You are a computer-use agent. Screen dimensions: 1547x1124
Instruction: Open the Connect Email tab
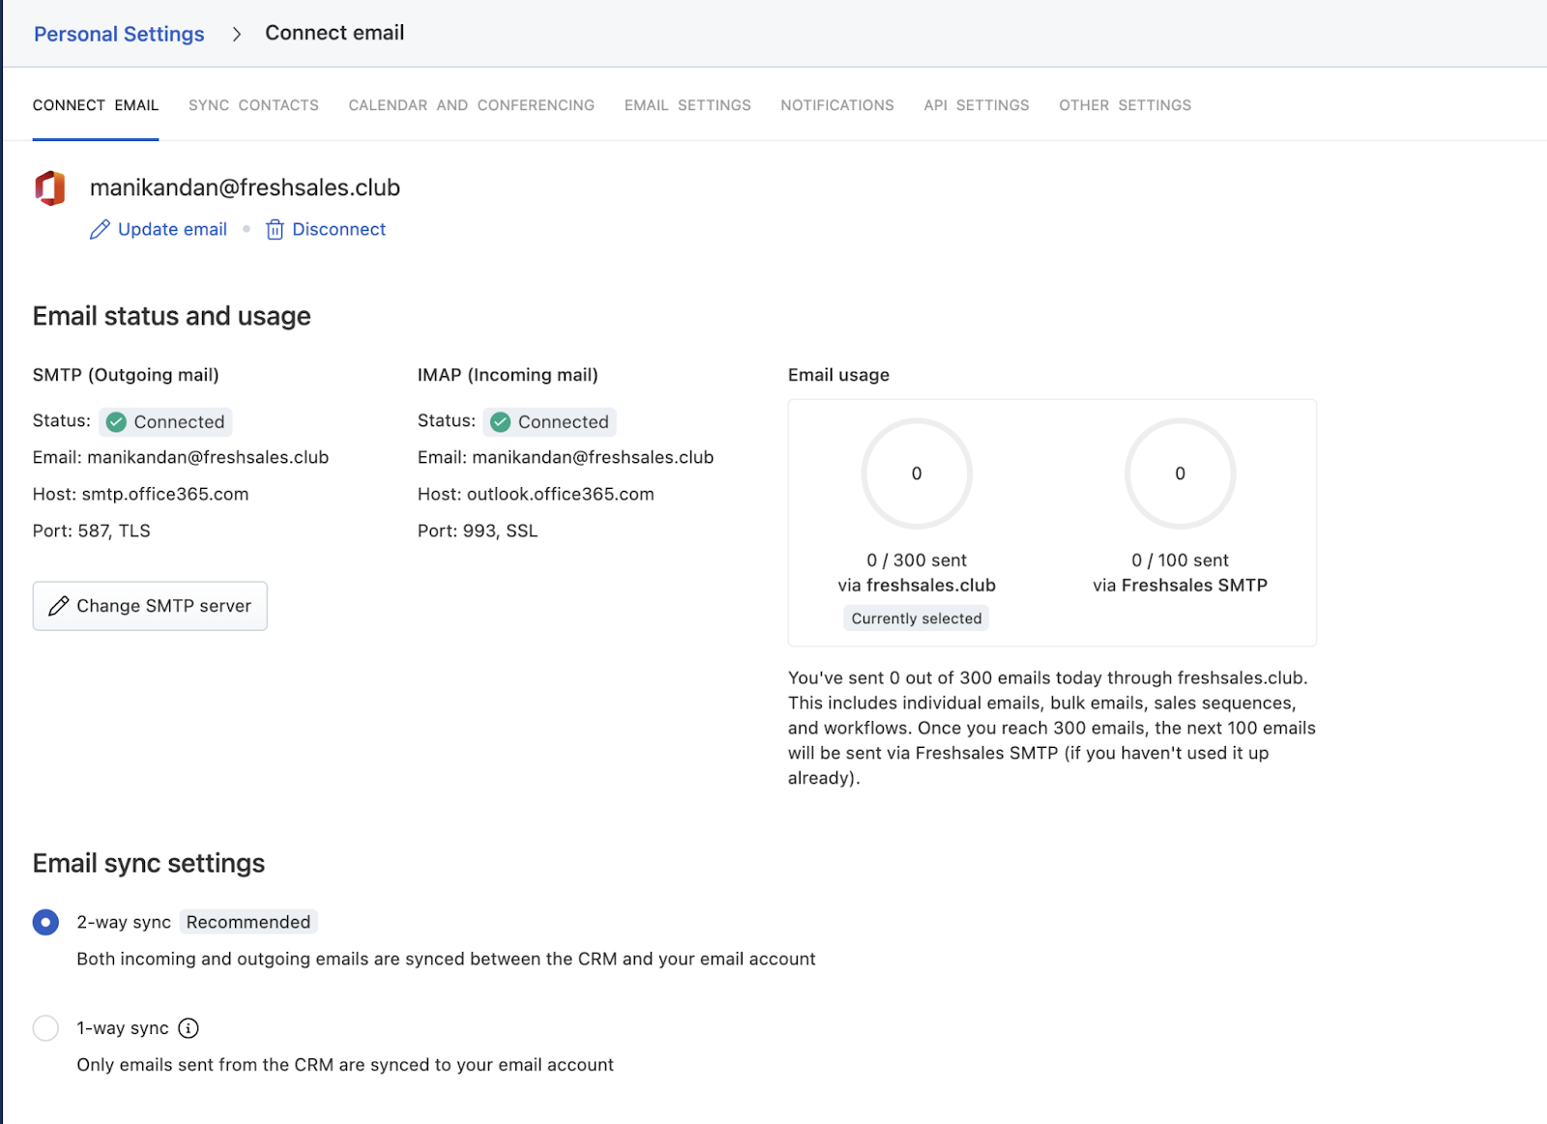point(96,105)
